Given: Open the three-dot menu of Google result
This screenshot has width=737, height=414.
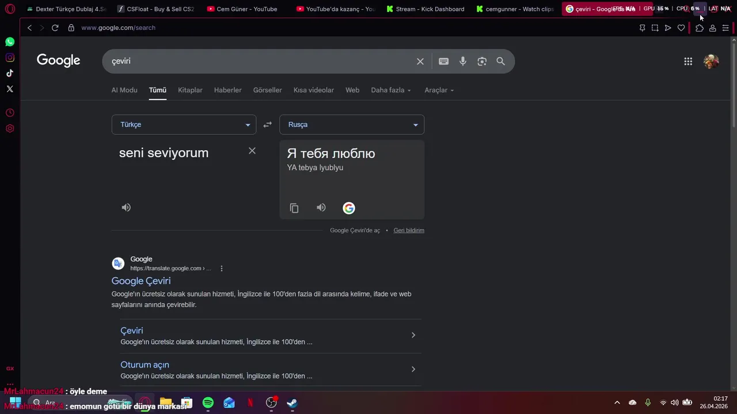Looking at the screenshot, I should click(221, 269).
